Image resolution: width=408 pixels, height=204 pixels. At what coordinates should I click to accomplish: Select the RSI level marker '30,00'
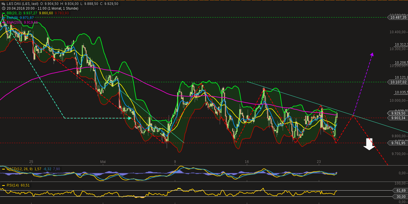(x=400, y=197)
